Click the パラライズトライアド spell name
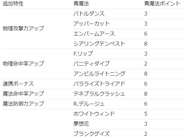The height and width of the screenshot is (138, 184). click(99, 84)
